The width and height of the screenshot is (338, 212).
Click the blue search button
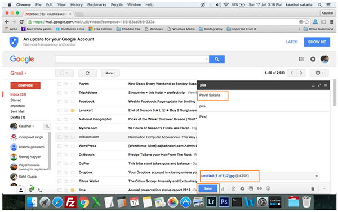point(217,59)
